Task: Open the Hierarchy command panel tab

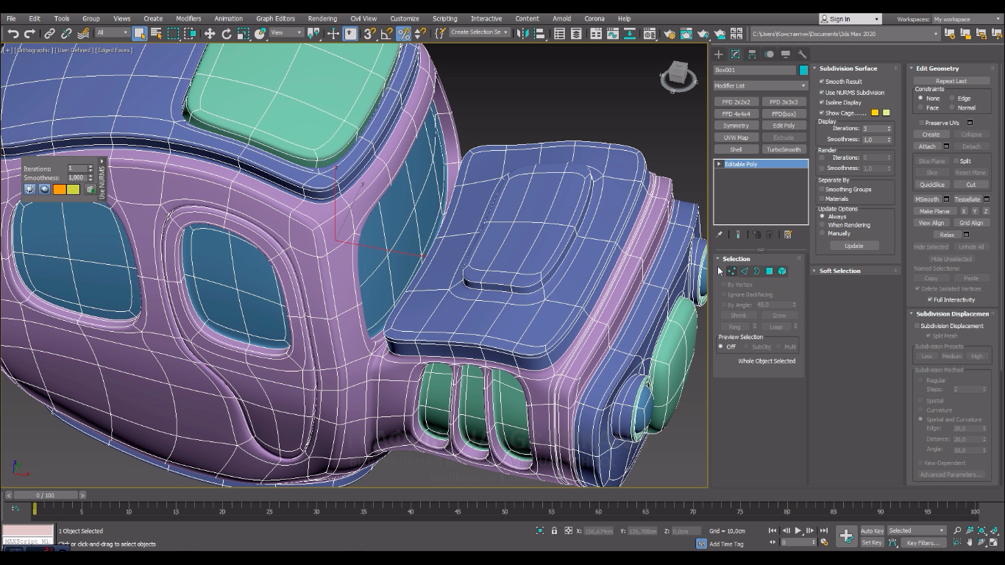Action: 752,54
